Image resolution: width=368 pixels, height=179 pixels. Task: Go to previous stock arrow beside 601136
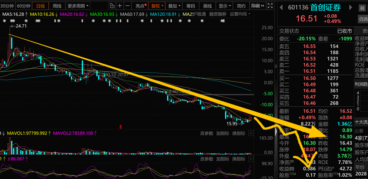click(x=281, y=8)
